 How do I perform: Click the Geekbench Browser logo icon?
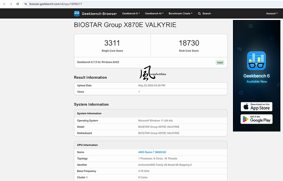point(77,13)
